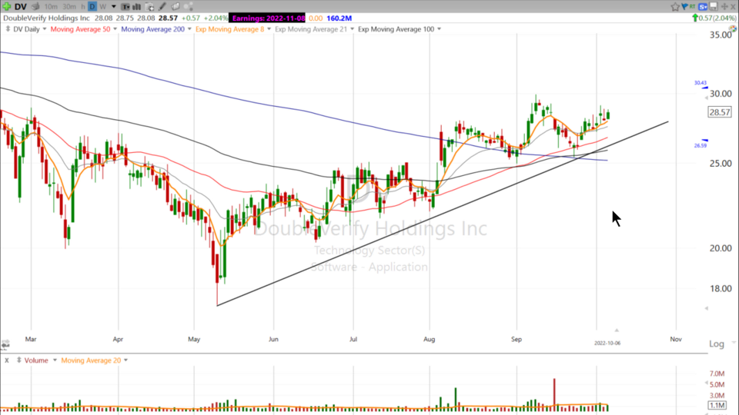Click the DoubleVerify Holdings Inc name
The image size is (739, 415).
click(46, 18)
